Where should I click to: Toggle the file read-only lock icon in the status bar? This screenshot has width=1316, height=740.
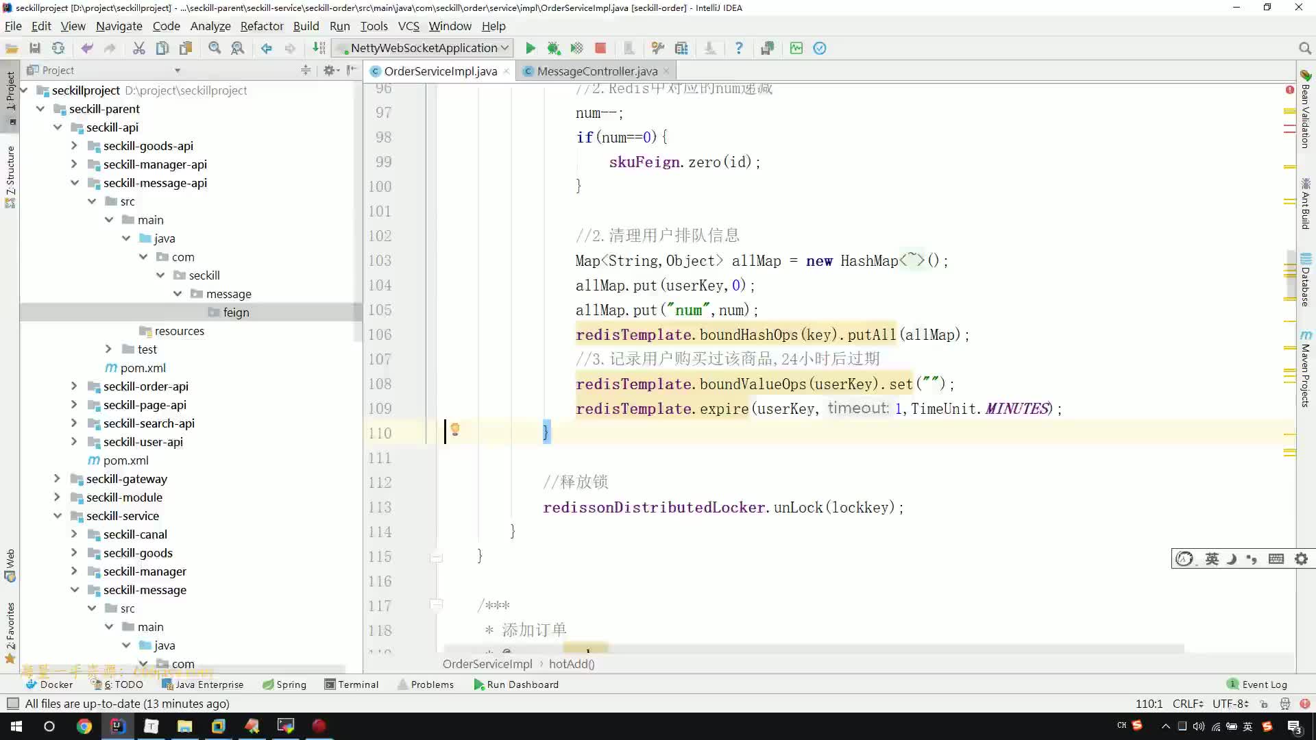coord(1264,704)
